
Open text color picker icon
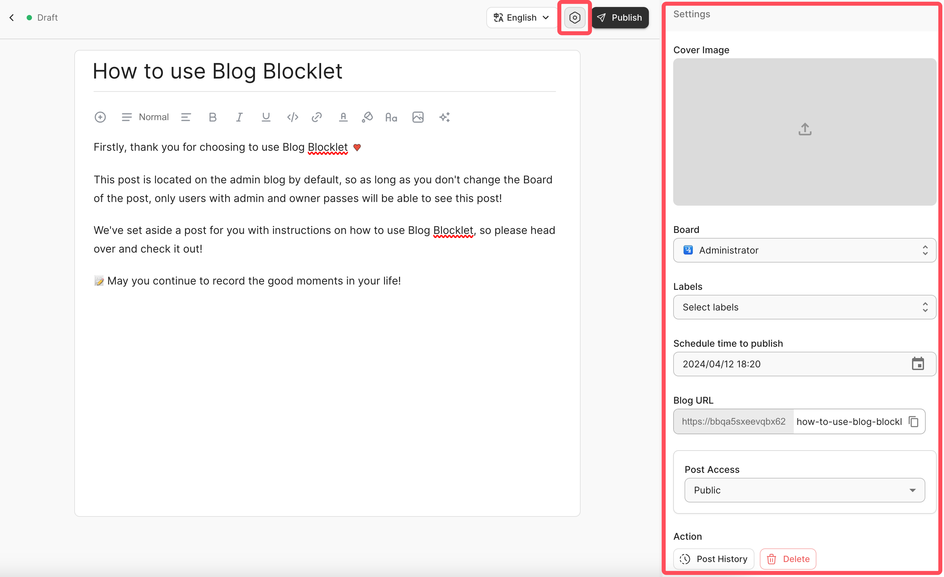pos(343,117)
